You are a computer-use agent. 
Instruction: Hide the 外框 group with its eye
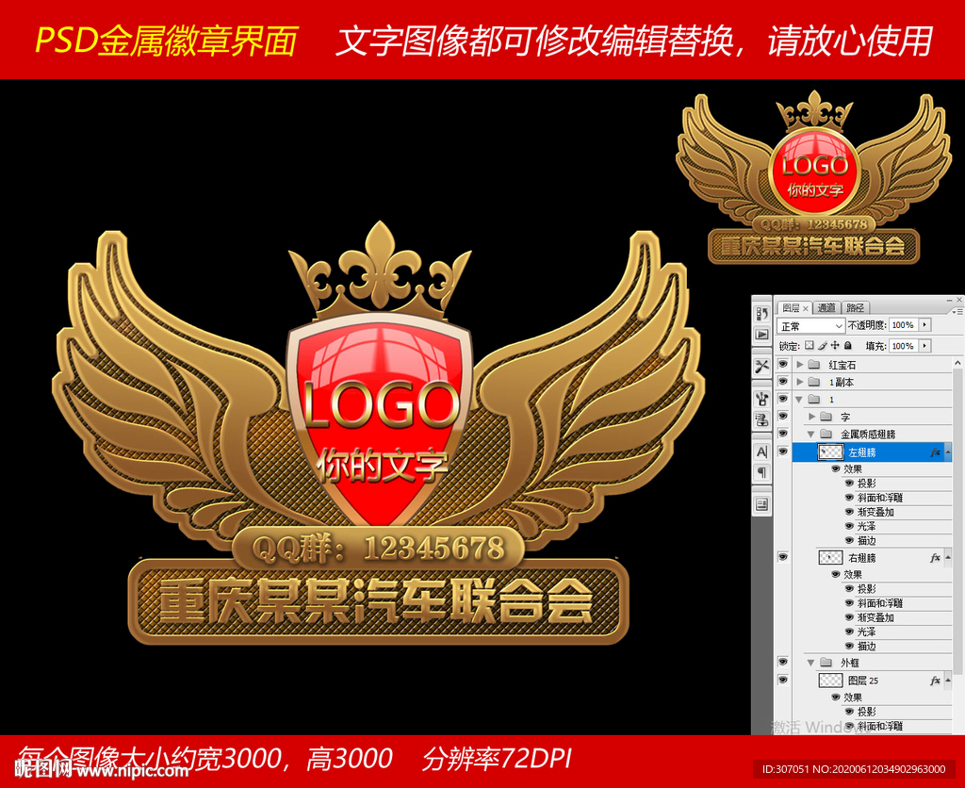coord(783,663)
